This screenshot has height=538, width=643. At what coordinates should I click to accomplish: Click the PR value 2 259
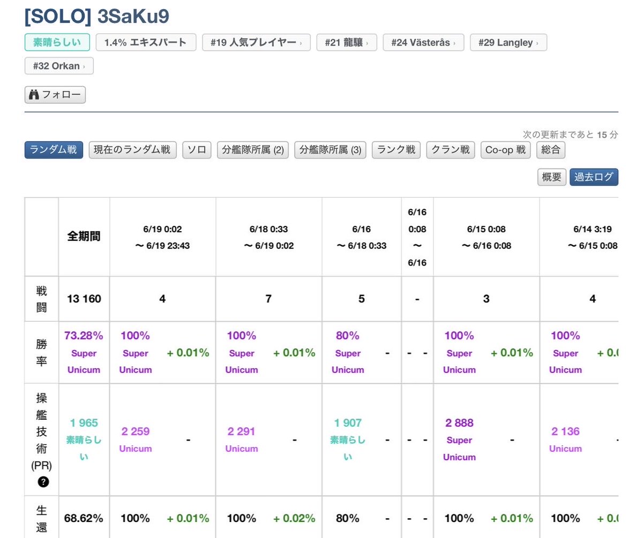coord(136,431)
